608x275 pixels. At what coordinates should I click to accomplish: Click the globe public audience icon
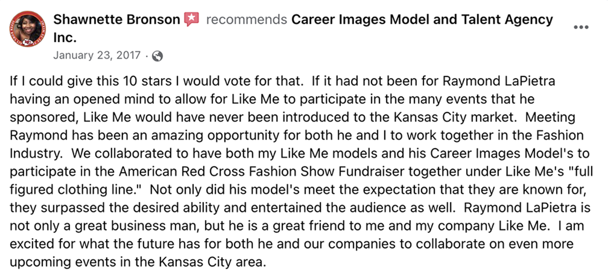(157, 55)
